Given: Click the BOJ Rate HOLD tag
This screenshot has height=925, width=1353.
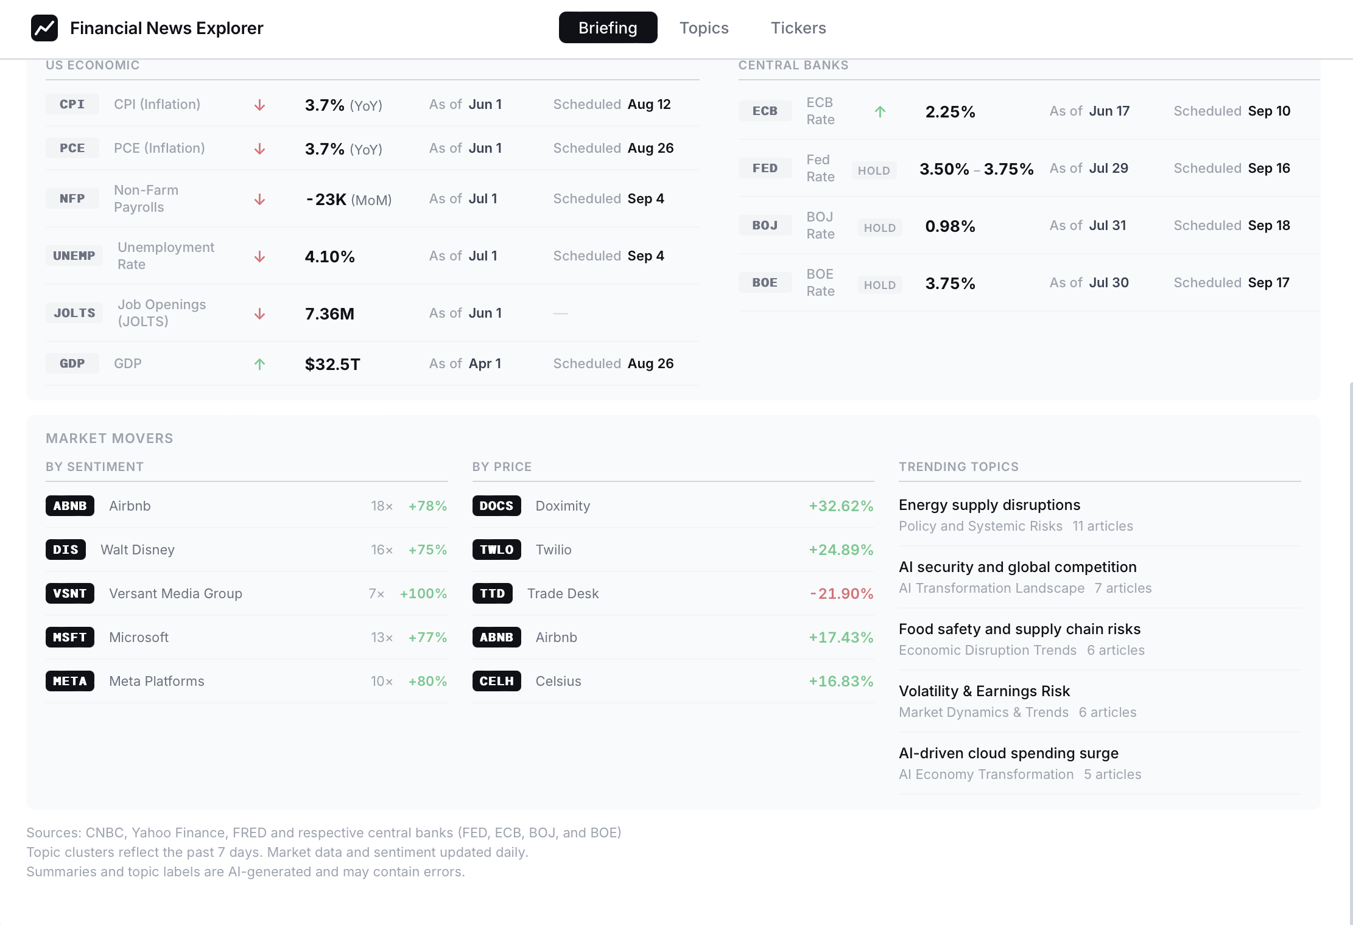Looking at the screenshot, I should coord(880,228).
